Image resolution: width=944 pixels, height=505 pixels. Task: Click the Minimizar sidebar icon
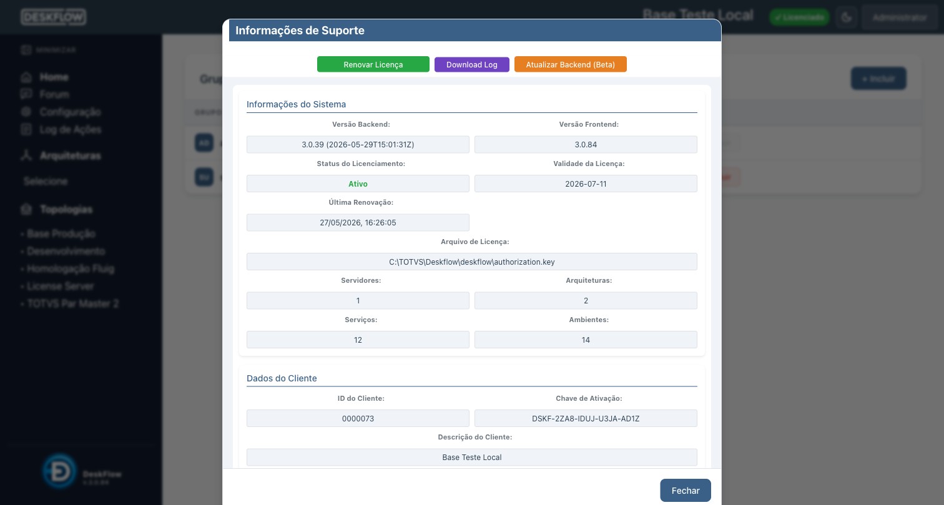(x=26, y=50)
